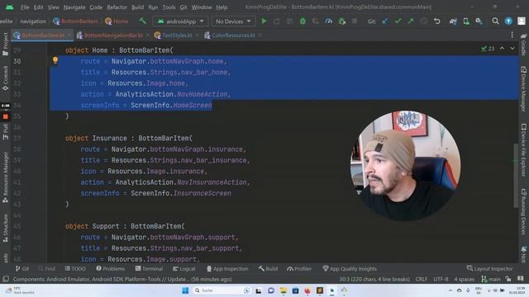Run the androidApp with the green play icon
This screenshot has height=297, width=529.
coord(264,21)
